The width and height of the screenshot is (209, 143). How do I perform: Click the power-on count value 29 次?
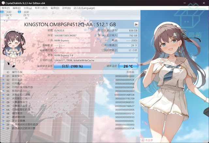(128, 45)
